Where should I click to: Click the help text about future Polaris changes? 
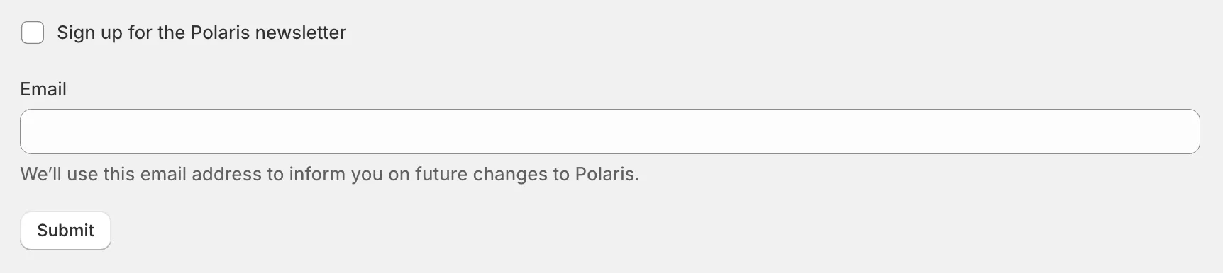330,174
